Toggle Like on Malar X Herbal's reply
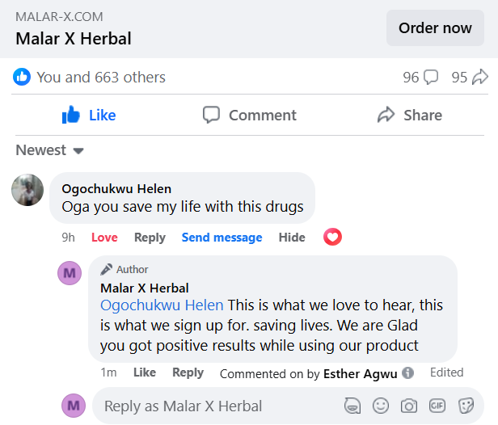Image resolution: width=498 pixels, height=425 pixels. [145, 372]
